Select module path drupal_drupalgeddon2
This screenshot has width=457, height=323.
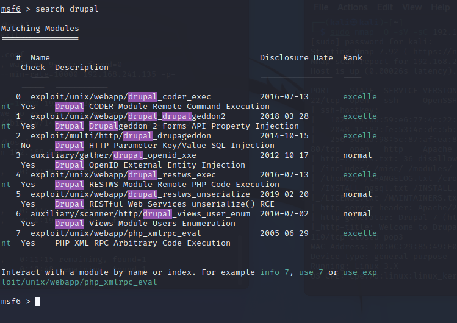click(x=128, y=116)
